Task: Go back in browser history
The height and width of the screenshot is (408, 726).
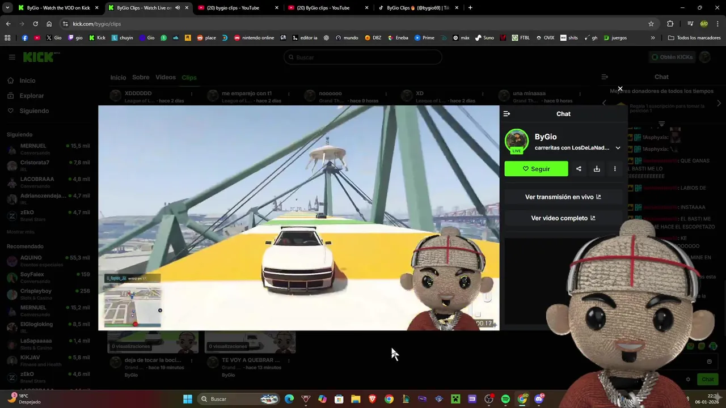Action: click(x=8, y=24)
